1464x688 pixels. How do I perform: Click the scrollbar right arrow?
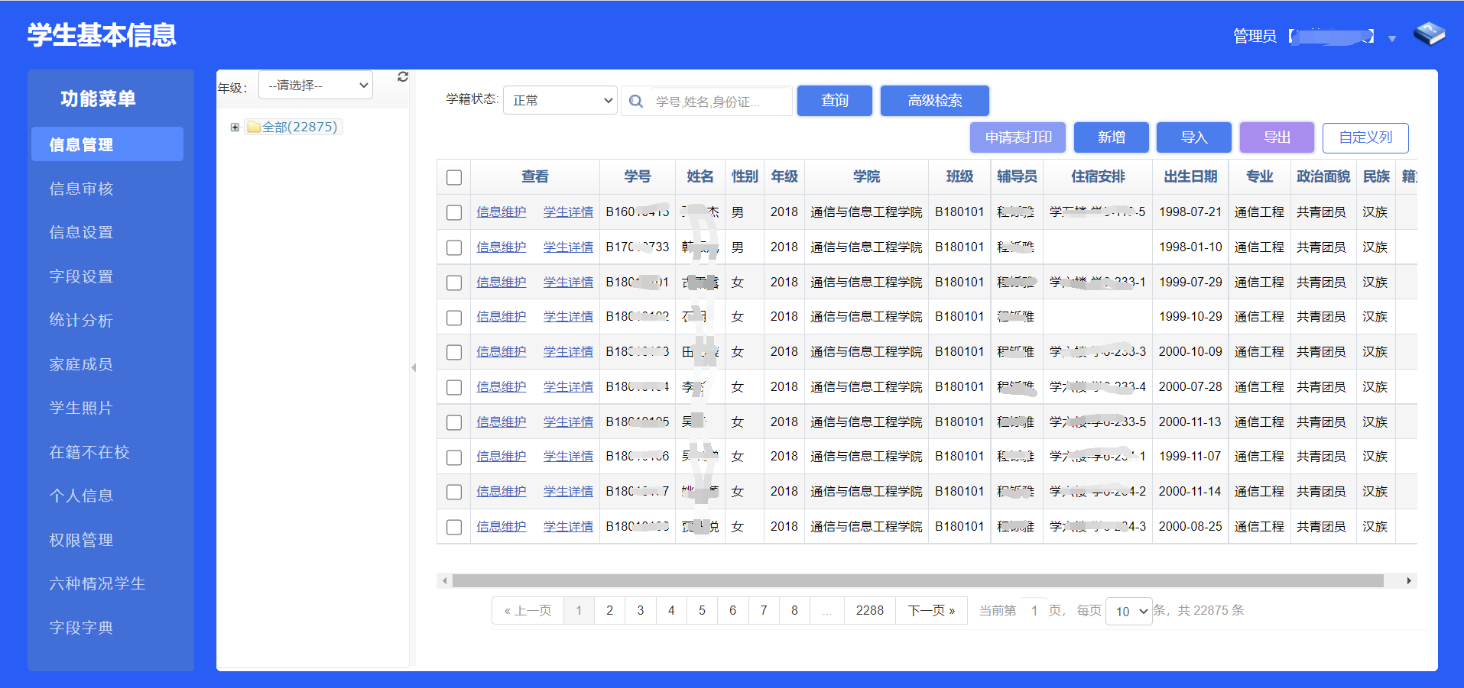pos(1409,581)
